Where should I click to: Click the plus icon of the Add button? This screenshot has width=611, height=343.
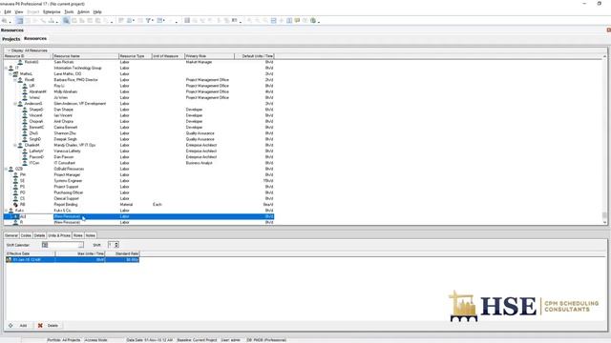pyautogui.click(x=11, y=326)
